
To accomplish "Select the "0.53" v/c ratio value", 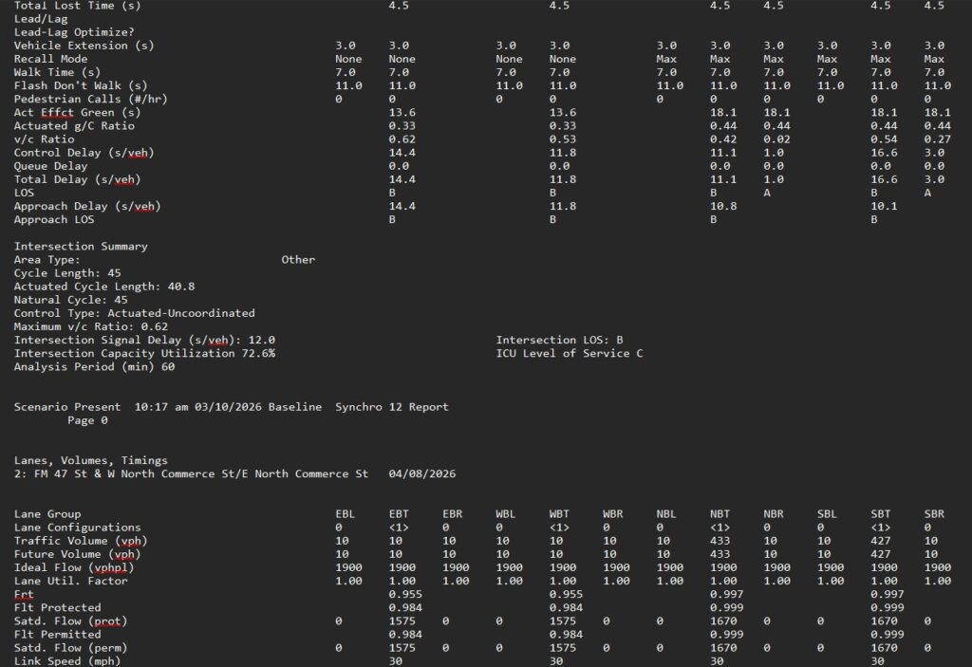I will tap(562, 139).
